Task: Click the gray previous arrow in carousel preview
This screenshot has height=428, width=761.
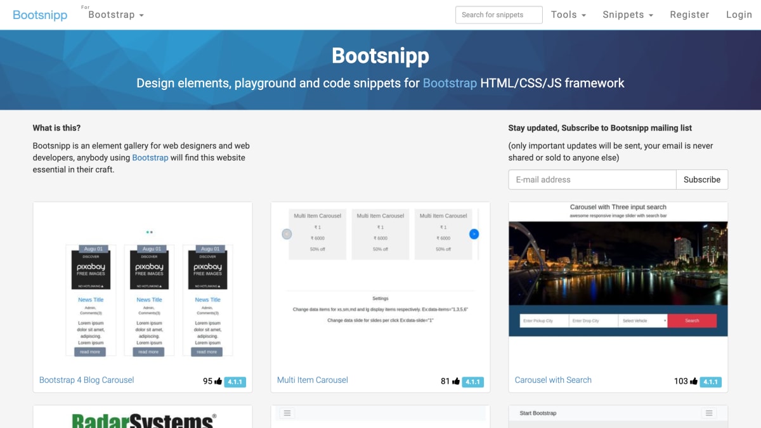Action: click(x=287, y=234)
